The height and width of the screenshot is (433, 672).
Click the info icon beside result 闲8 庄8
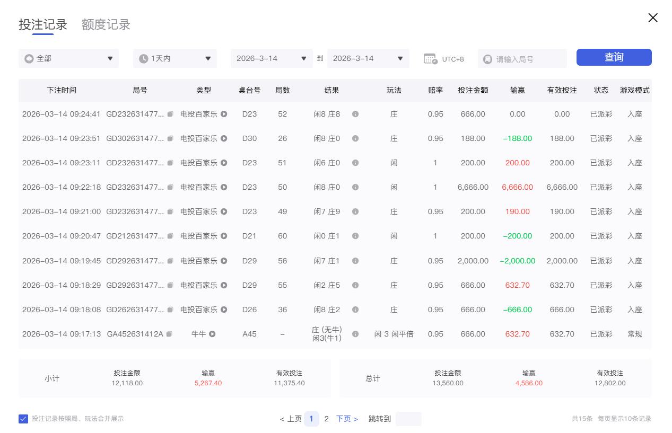pos(355,114)
